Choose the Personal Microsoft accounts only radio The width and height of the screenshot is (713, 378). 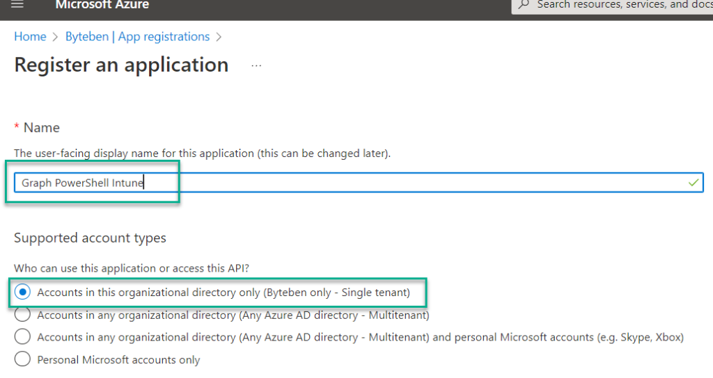click(22, 359)
